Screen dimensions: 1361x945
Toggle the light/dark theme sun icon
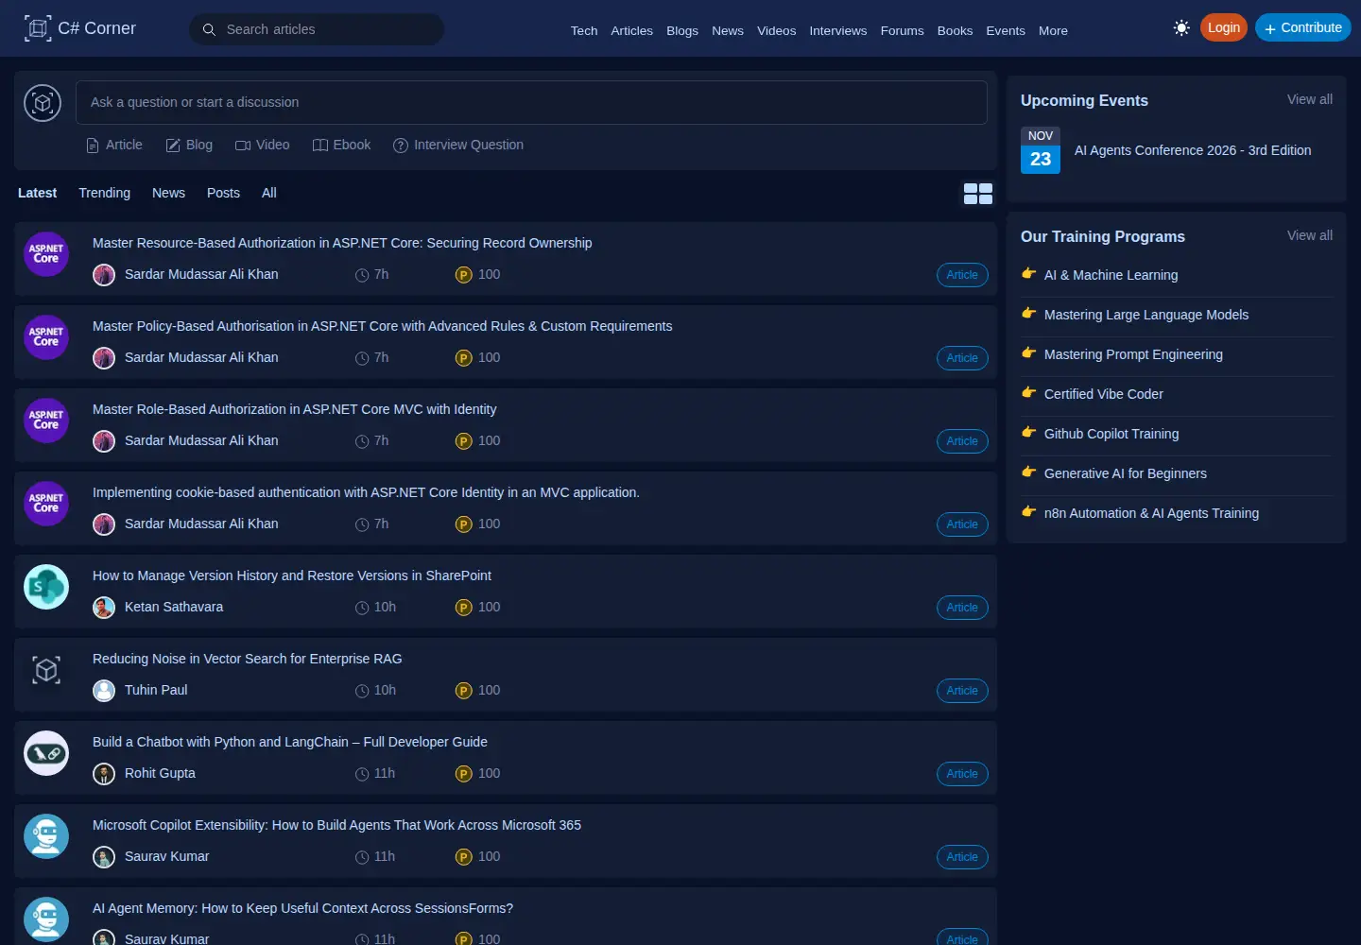[x=1181, y=28]
